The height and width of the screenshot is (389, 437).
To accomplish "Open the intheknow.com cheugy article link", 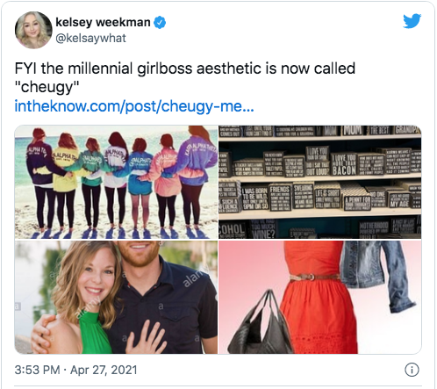I will [x=134, y=106].
